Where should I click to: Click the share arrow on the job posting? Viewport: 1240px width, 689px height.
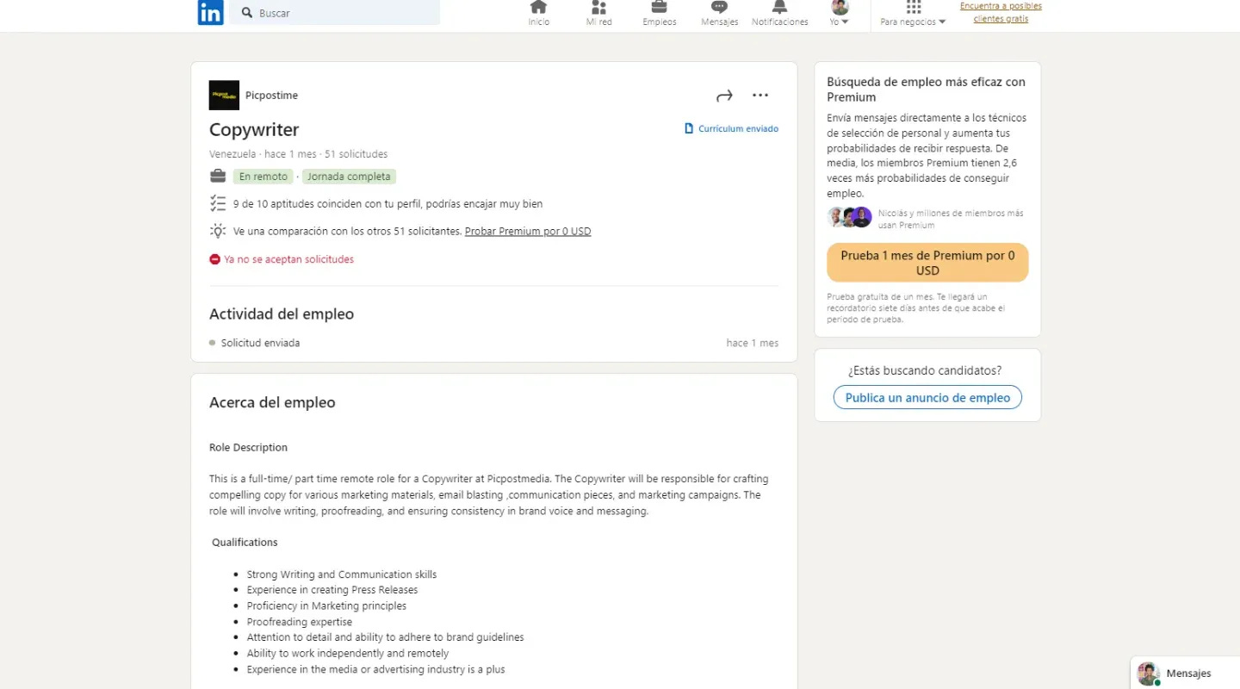(x=724, y=95)
